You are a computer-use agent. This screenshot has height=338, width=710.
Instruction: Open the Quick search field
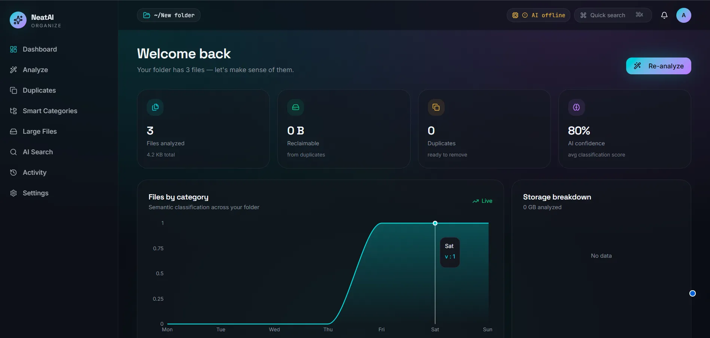click(613, 15)
